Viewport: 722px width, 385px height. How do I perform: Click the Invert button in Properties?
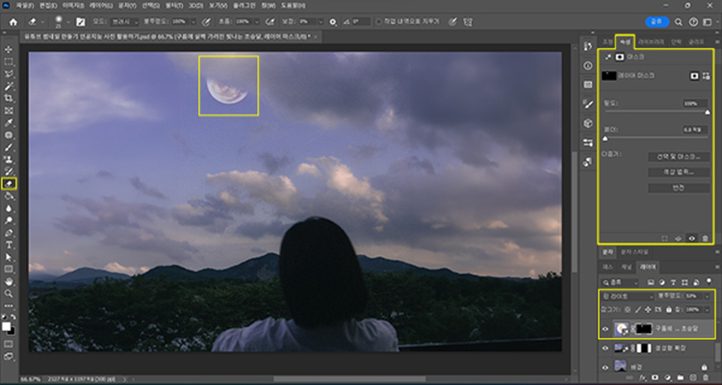[679, 188]
